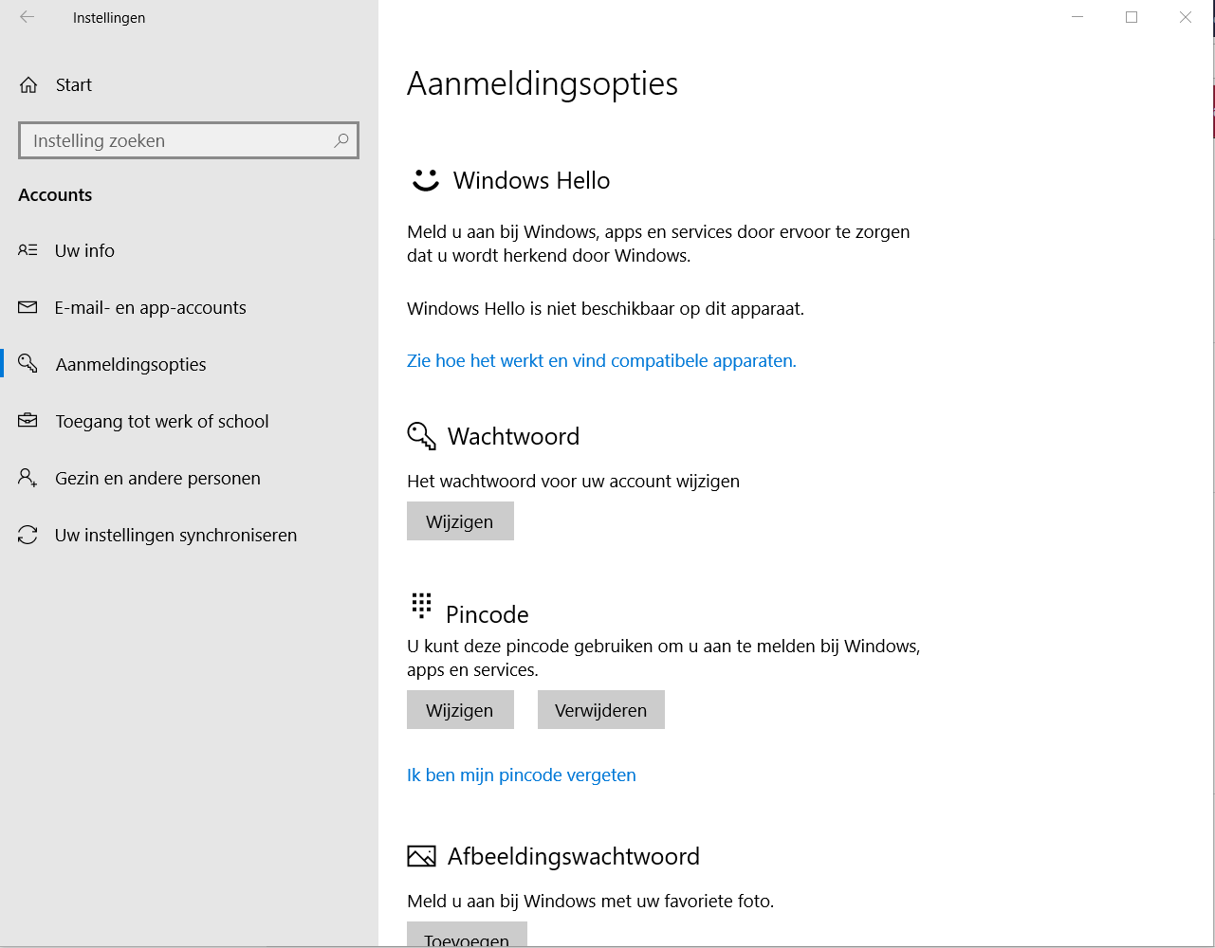Open Gezin en andere personen
The image size is (1215, 948).
tap(189, 478)
